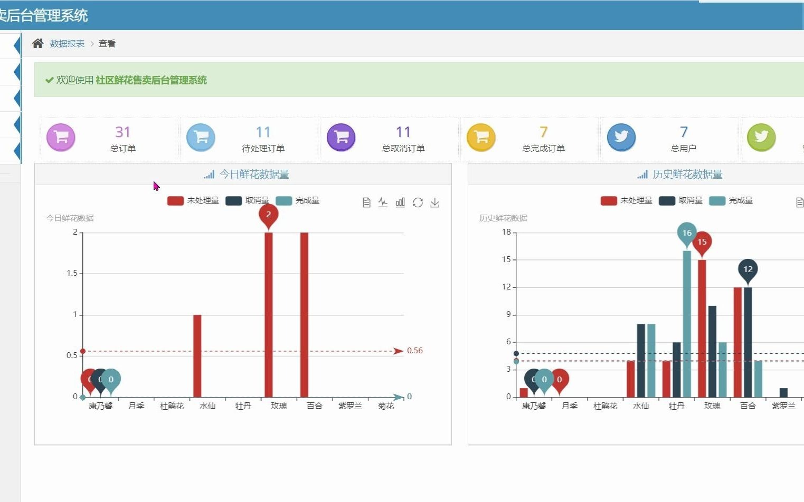Click the red pin marker labeled 15
The height and width of the screenshot is (502, 804).
tap(702, 243)
